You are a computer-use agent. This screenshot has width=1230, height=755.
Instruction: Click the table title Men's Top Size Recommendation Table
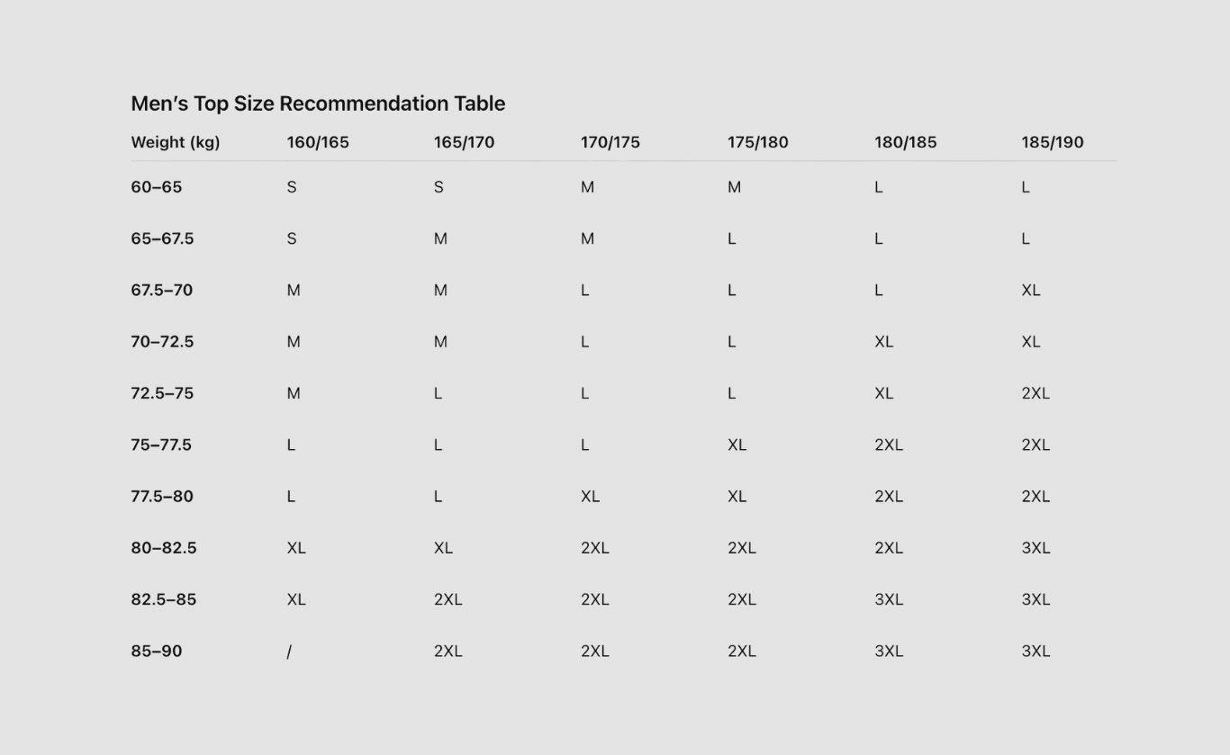pos(318,103)
